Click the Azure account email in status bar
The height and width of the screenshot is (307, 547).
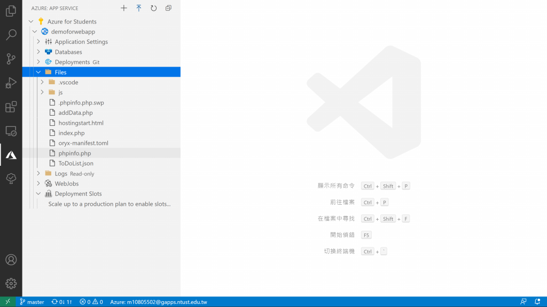tap(158, 302)
